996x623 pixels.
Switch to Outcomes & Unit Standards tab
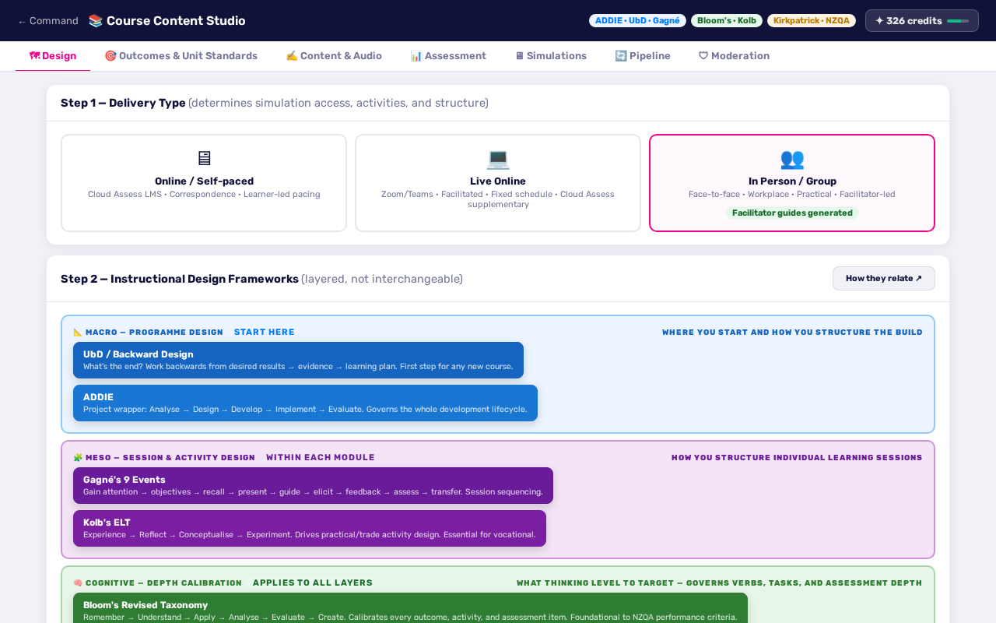181,56
